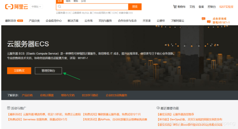Open the 帮助与文档 link
The width and height of the screenshot is (238, 129).
click(x=68, y=95)
